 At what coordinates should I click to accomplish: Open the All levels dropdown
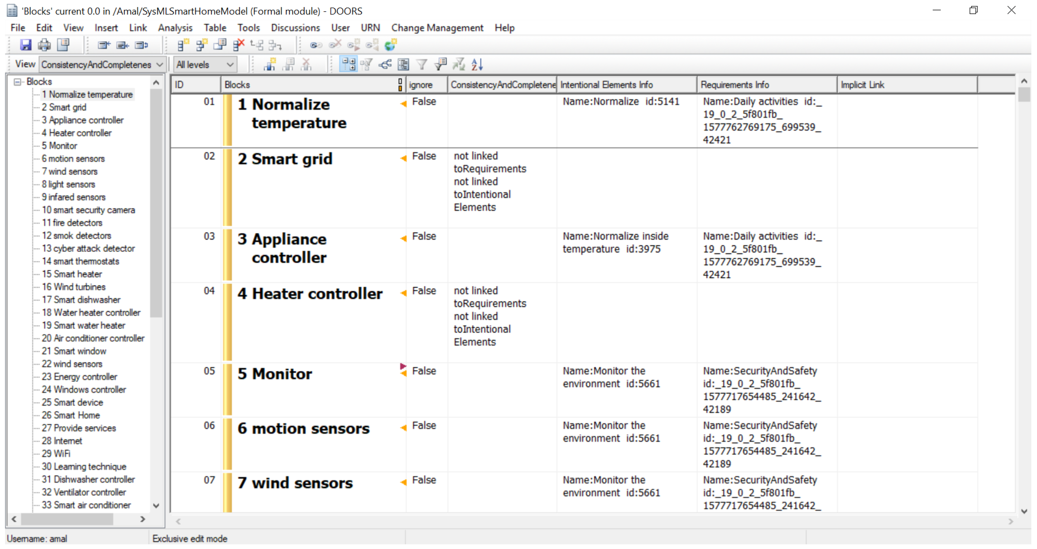[230, 65]
